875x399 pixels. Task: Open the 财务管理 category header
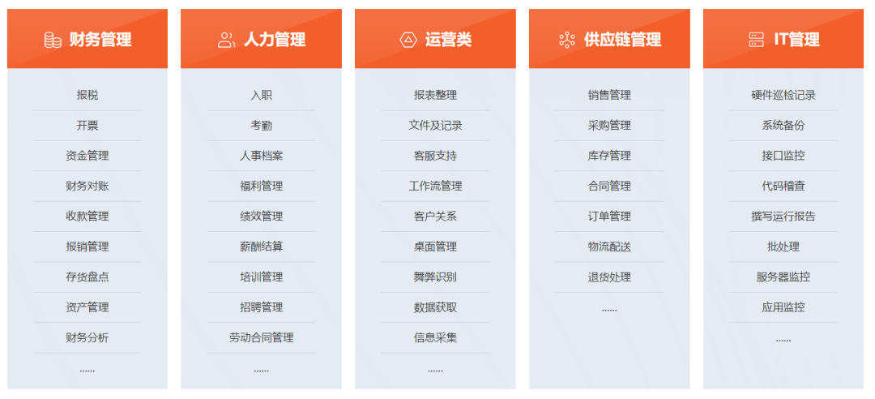(x=100, y=40)
